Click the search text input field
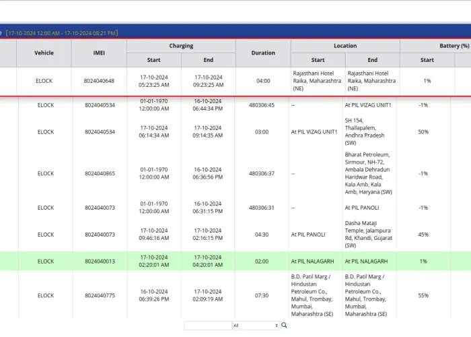471x337 pixels. coord(207,326)
